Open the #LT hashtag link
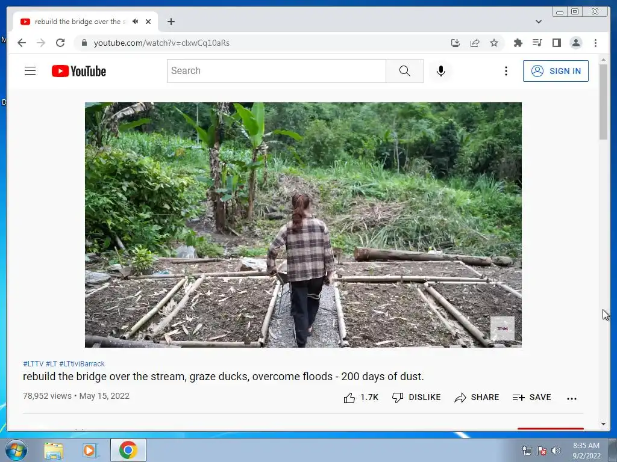617x462 pixels. coord(51,364)
